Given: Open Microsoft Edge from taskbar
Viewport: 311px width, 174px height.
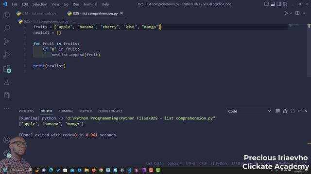Looking at the screenshot, I should coord(51,170).
